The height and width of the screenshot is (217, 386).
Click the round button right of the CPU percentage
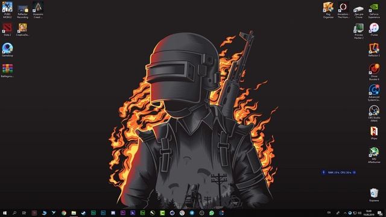[x=354, y=172]
